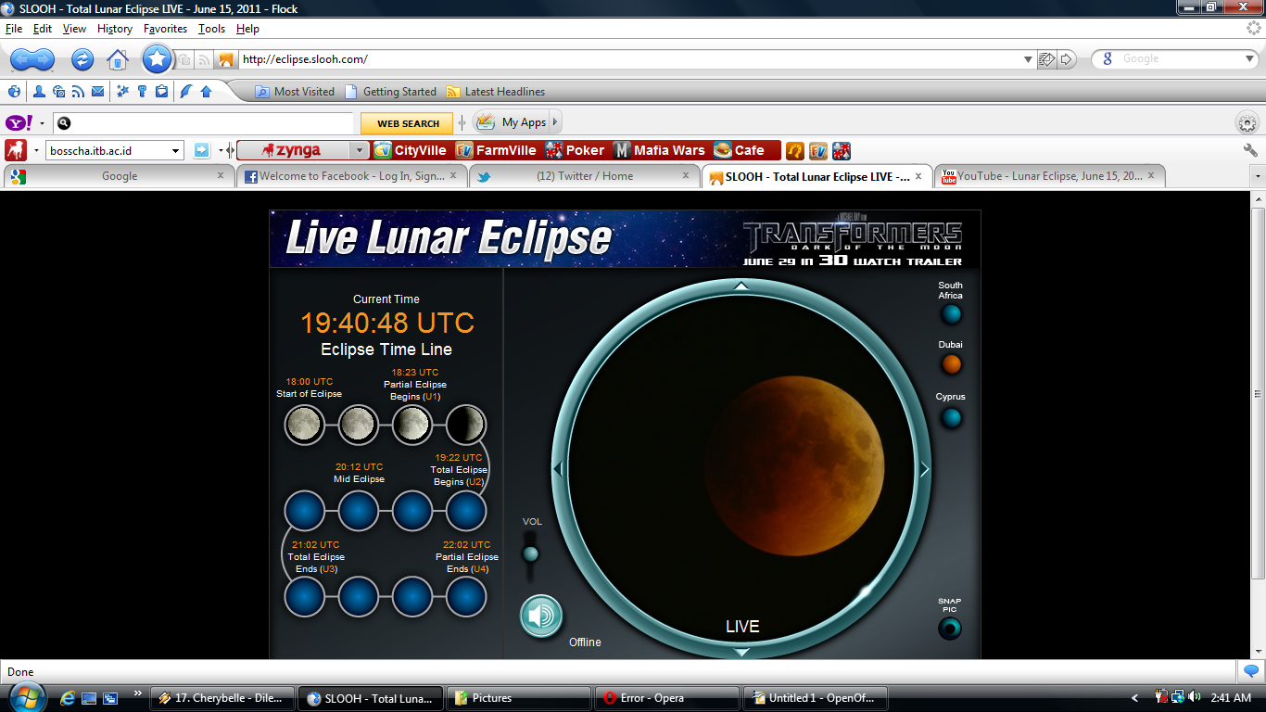This screenshot has width=1266, height=712.
Task: Select the South Africa telescope feed
Action: click(x=952, y=314)
